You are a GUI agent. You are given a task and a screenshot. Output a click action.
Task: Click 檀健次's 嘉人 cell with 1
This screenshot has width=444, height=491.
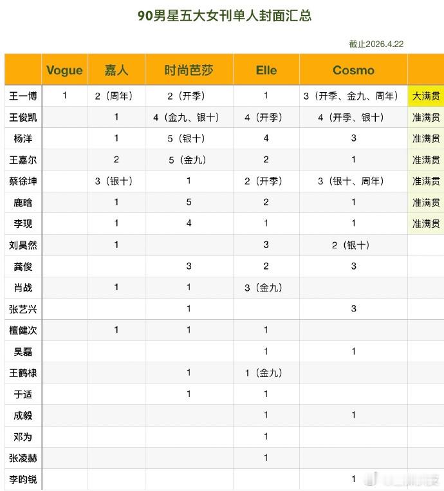pyautogui.click(x=116, y=330)
